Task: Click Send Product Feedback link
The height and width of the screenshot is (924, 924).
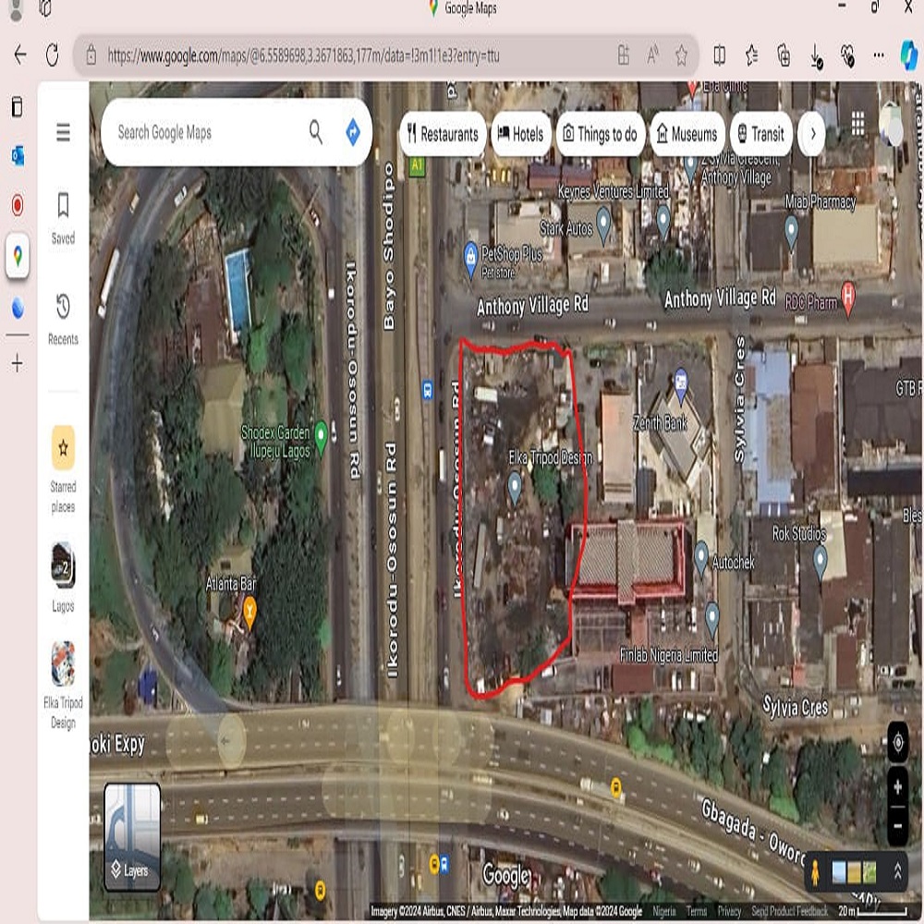Action: 790,911
